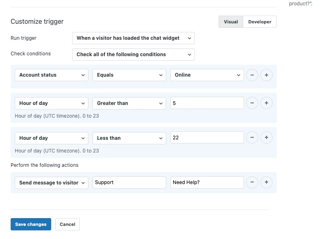
Task: Open the Send message to visitor dropdown
Action: pyautogui.click(x=52, y=182)
